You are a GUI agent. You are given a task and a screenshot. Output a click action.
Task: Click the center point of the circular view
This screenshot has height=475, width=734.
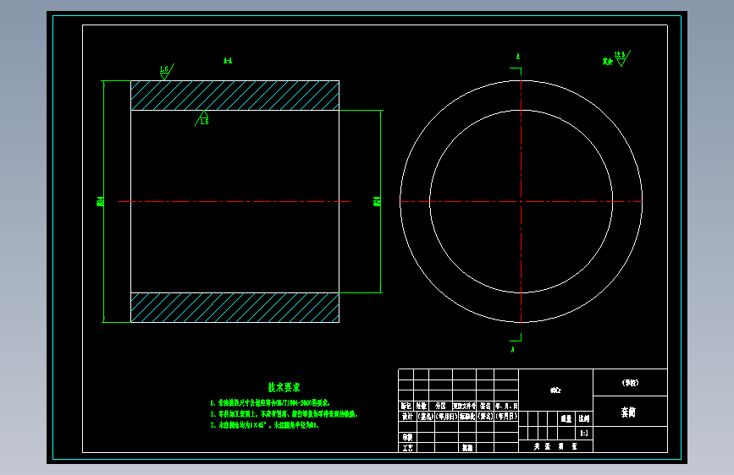(x=521, y=201)
